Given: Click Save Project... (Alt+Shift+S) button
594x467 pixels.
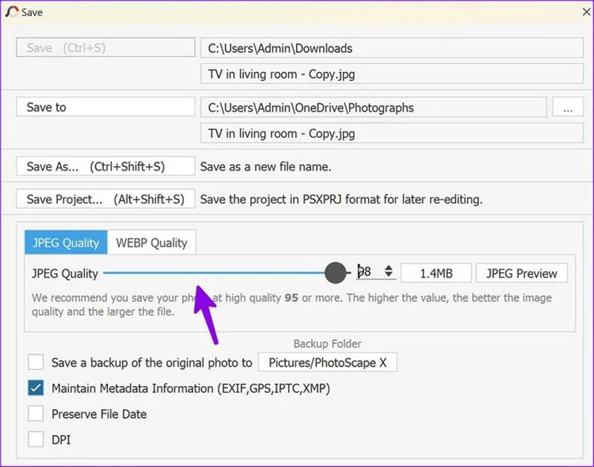Looking at the screenshot, I should [x=105, y=199].
